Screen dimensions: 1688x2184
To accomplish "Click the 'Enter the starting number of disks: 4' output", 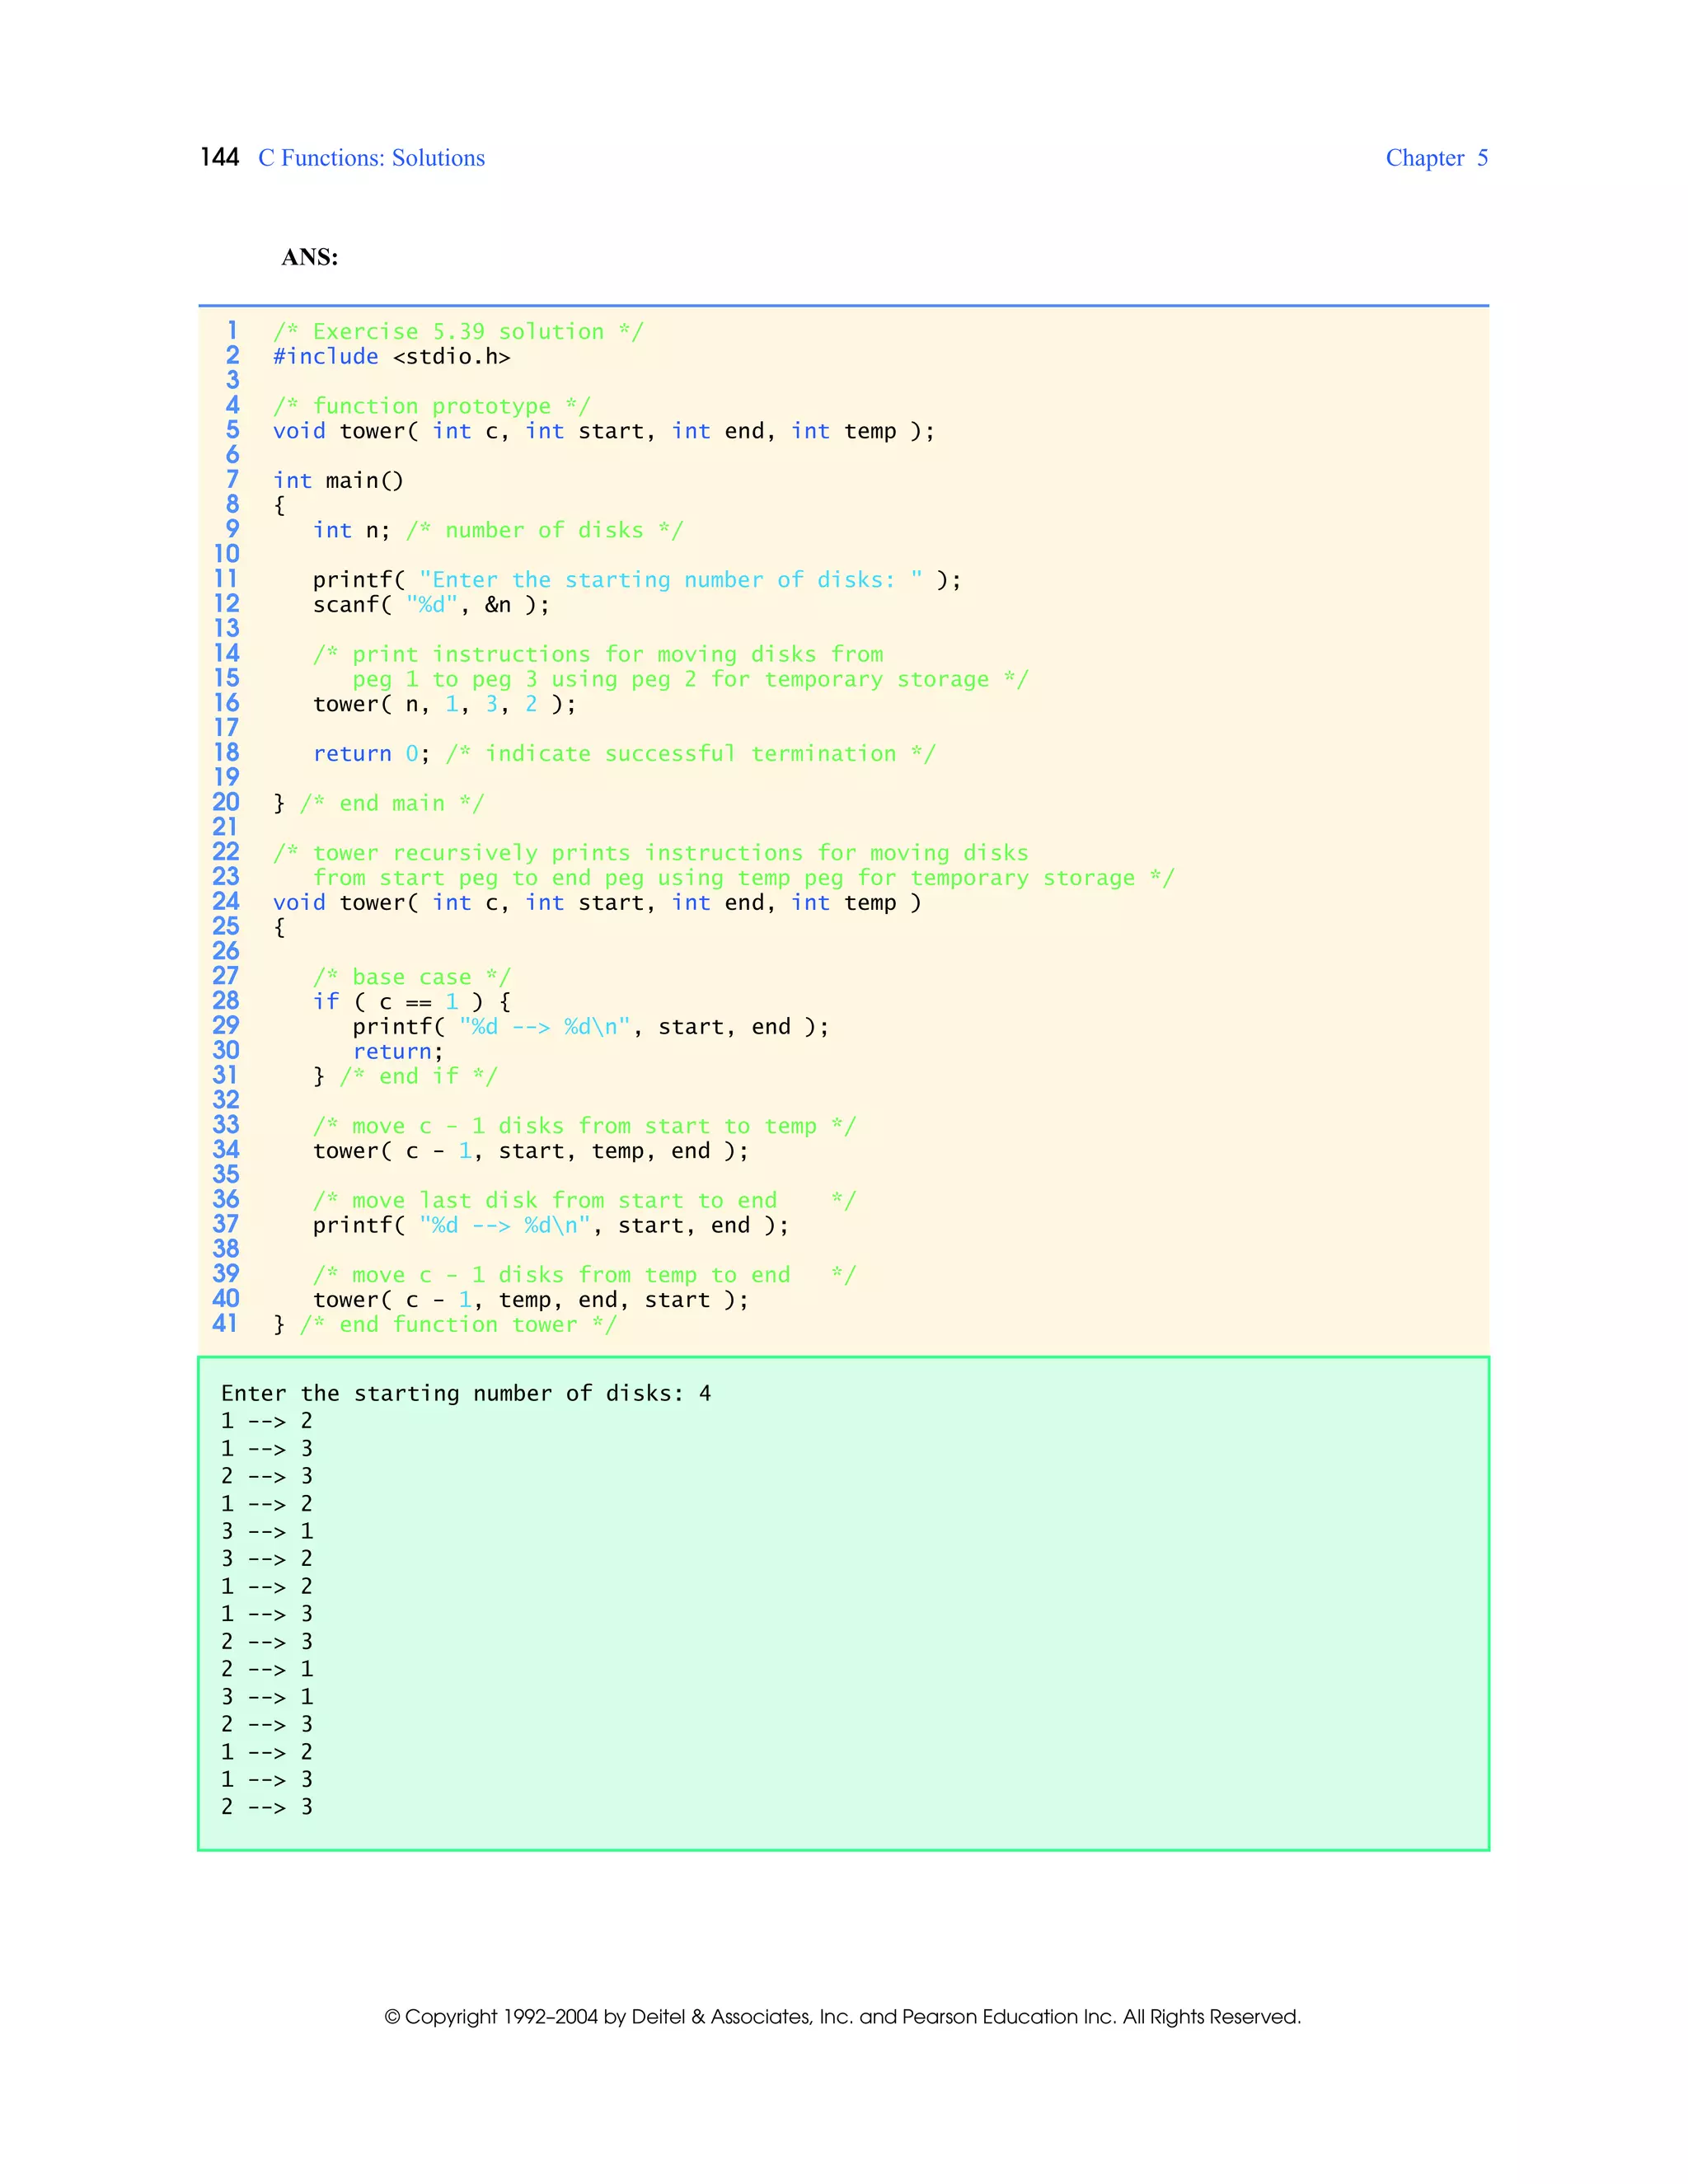I will pos(465,1393).
